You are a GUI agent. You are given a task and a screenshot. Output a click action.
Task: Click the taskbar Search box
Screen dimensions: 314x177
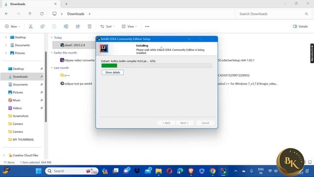[72, 171]
